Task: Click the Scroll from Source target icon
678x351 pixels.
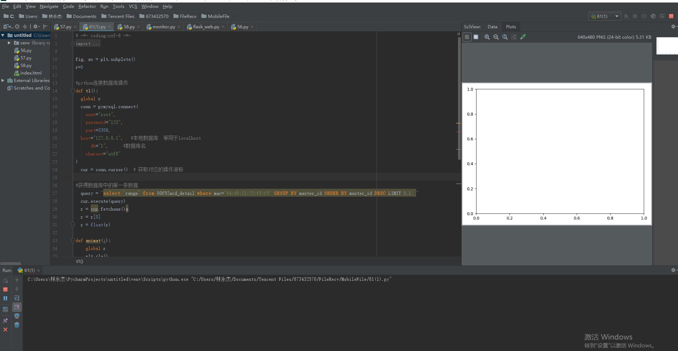Action: (x=17, y=27)
